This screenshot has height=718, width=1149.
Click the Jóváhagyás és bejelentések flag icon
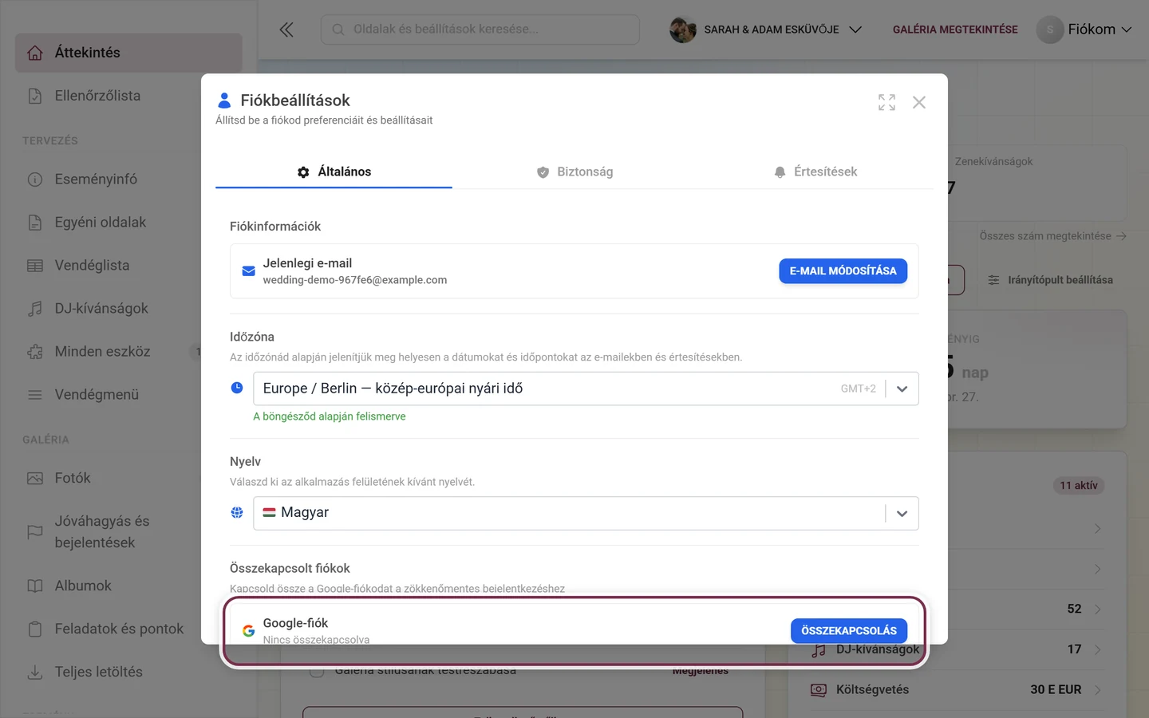35,532
